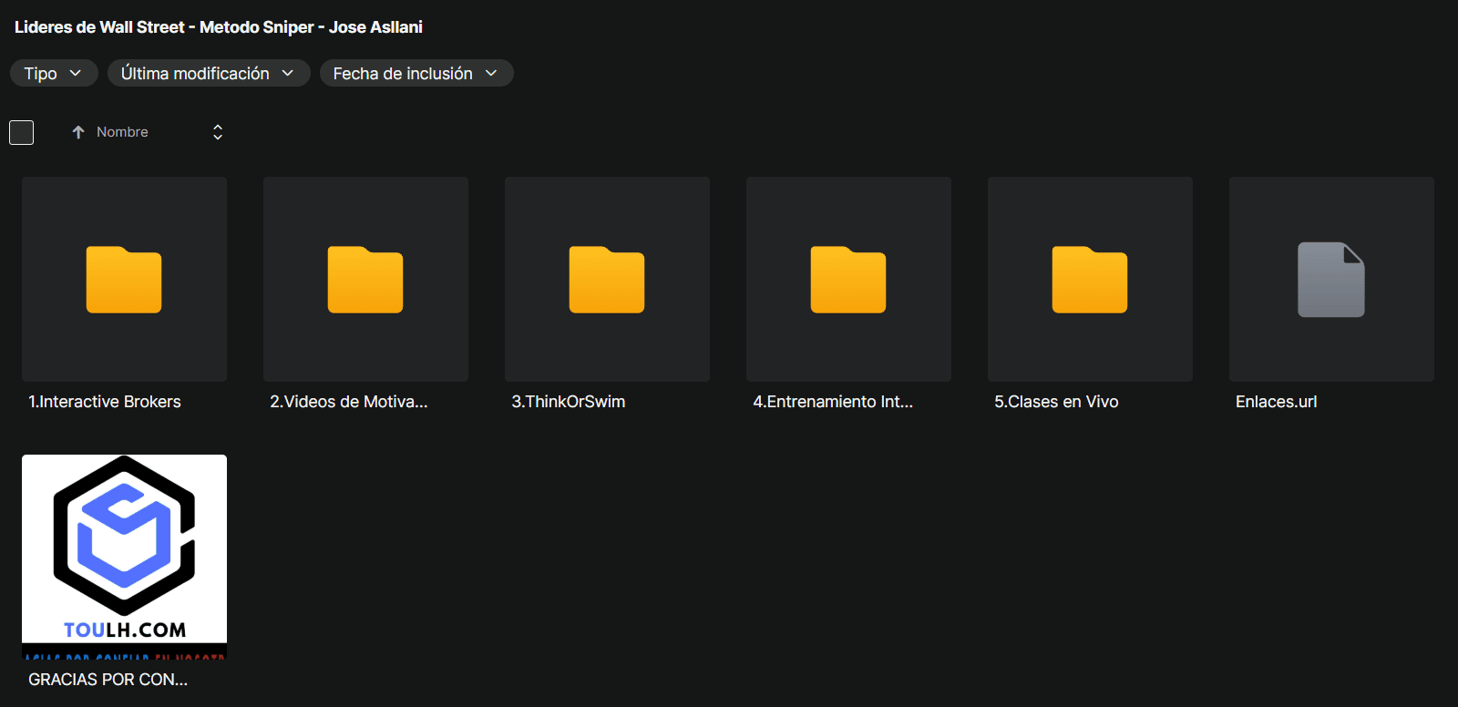Click the Lideres de Wall Street folder title

[x=219, y=27]
